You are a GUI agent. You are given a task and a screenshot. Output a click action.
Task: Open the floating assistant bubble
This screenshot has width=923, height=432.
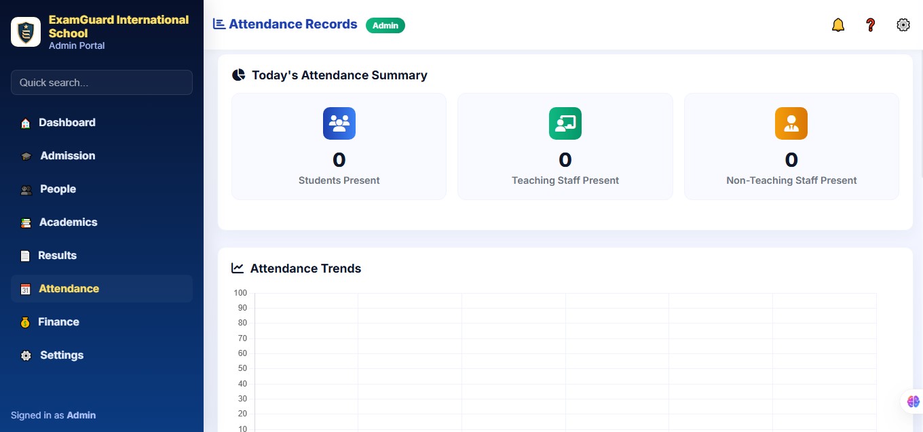(912, 401)
